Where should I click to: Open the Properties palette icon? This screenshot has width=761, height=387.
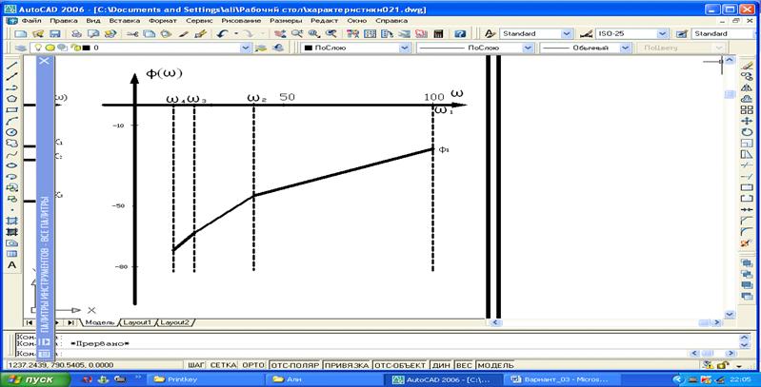352,34
